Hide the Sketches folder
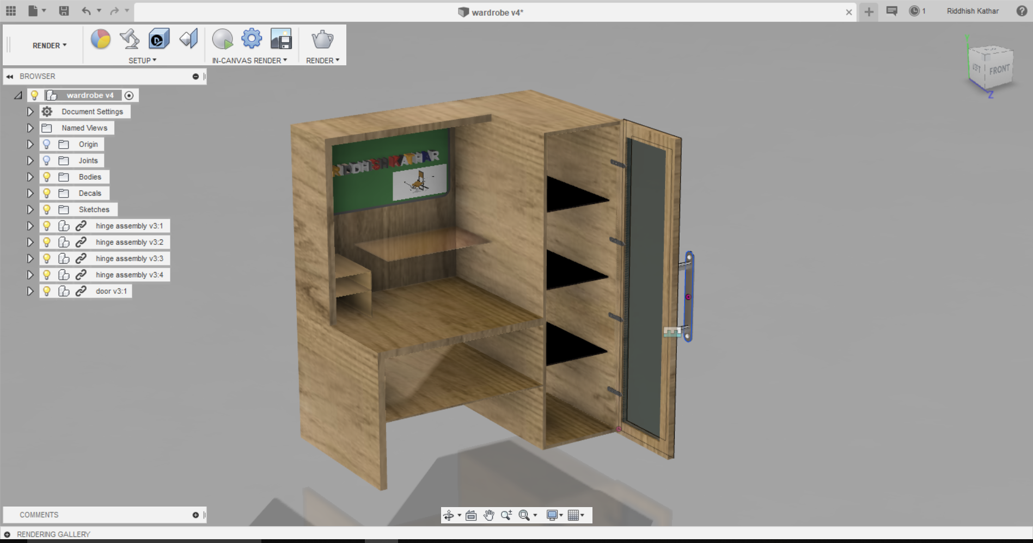 tap(47, 209)
